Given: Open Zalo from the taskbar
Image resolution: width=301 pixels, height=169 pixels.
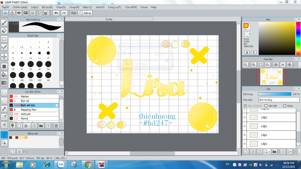Looking at the screenshot, I should [61, 165].
